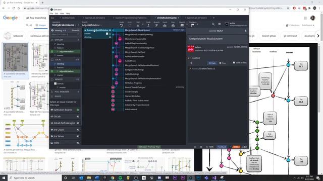Switch to the ACDevTools tab
Screen dimensions: 323x181
pyautogui.click(x=69, y=18)
